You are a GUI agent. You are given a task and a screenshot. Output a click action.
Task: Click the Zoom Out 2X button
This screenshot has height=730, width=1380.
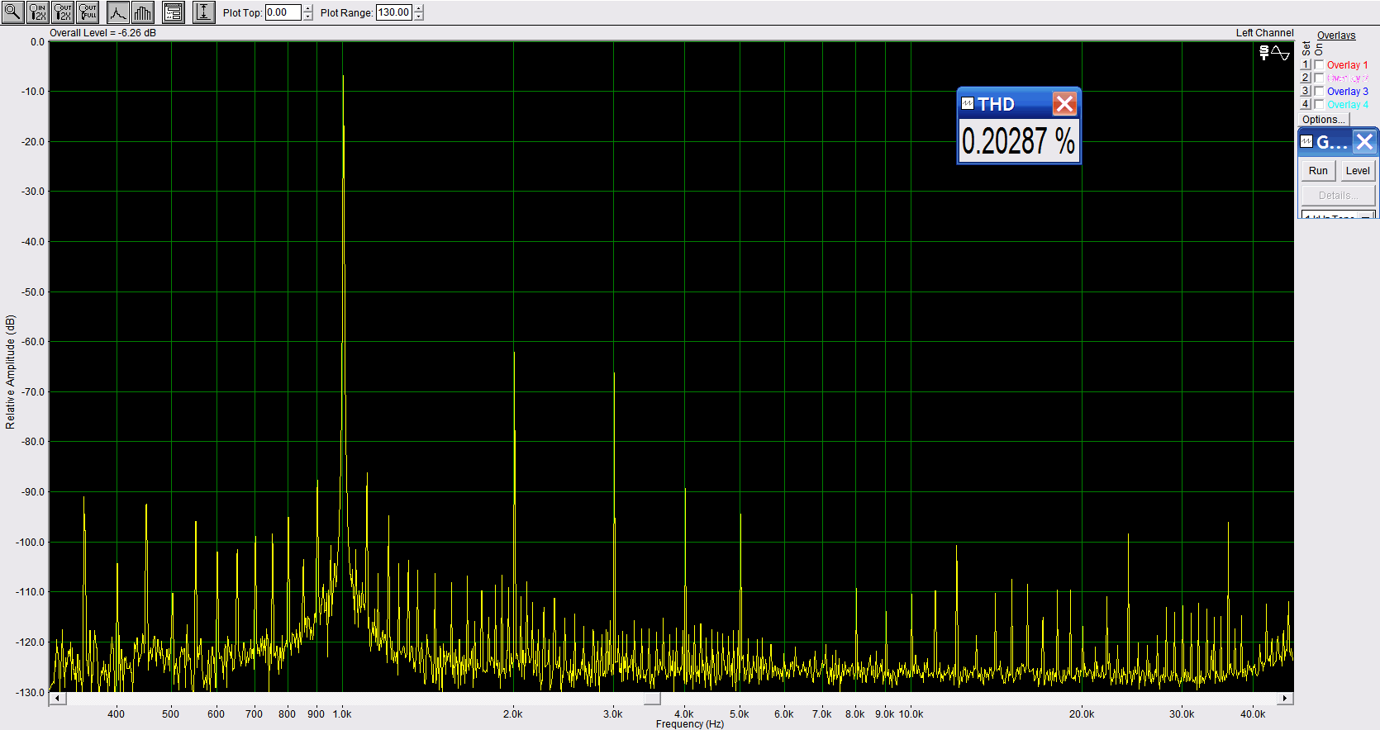[x=63, y=12]
